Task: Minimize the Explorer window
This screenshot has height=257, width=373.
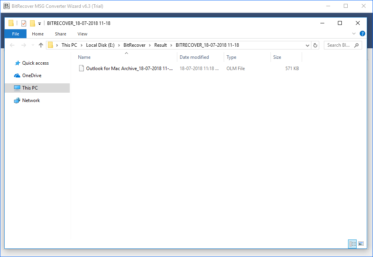Action: tap(322, 23)
